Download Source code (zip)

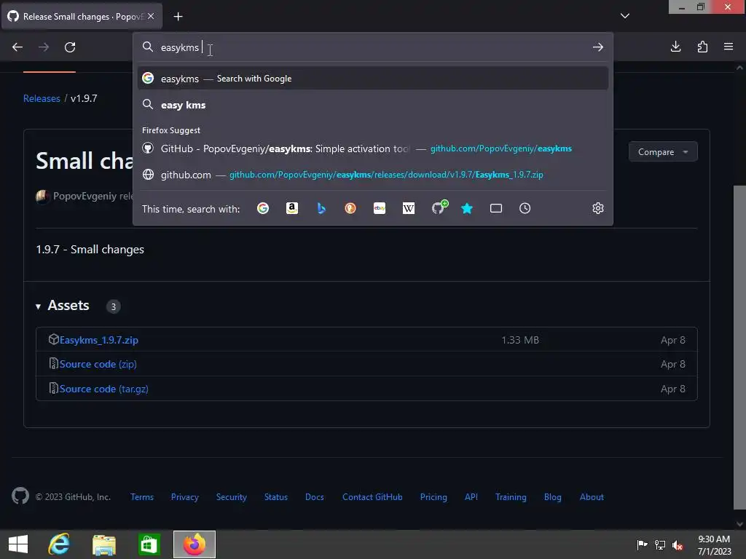(98, 364)
